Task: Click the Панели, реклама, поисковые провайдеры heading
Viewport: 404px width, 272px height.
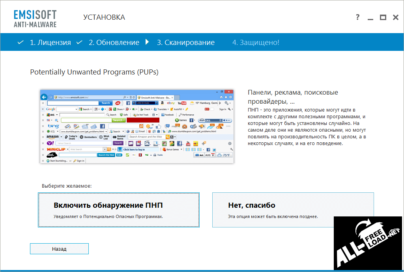Action: point(293,97)
